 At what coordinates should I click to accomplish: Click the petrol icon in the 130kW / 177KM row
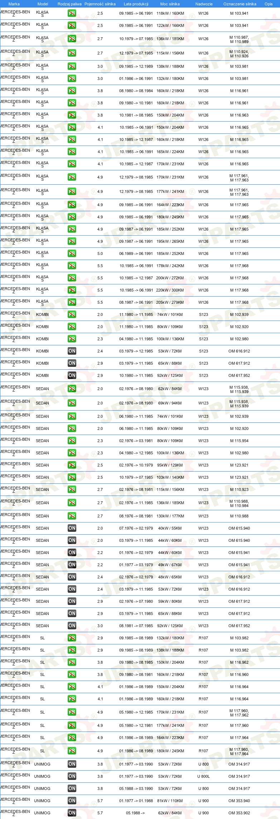pos(72,516)
